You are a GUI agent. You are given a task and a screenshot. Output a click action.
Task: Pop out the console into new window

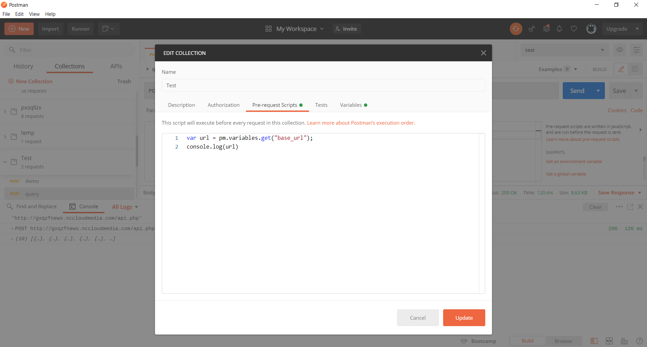(x=630, y=207)
